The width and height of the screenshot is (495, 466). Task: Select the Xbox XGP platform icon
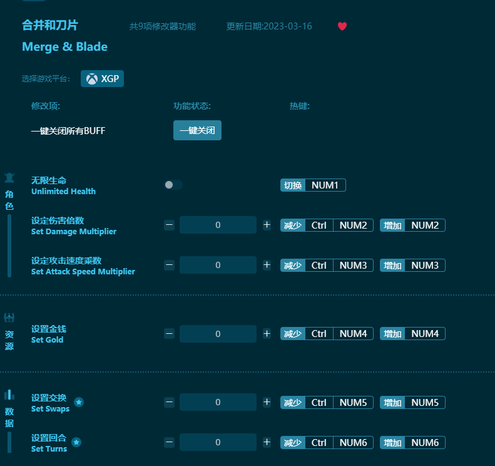[92, 79]
